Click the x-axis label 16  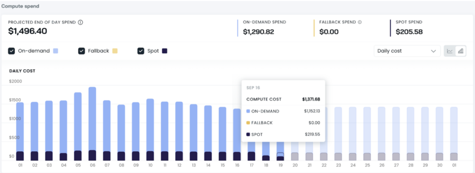(237, 166)
